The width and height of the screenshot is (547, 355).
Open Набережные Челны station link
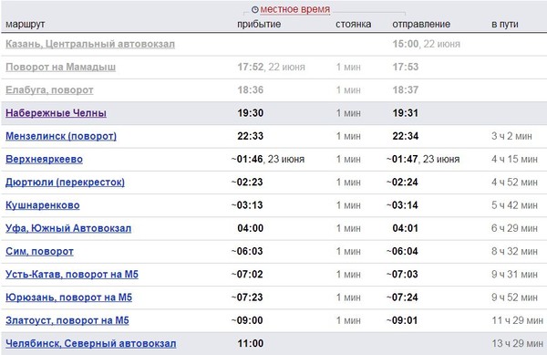point(56,113)
